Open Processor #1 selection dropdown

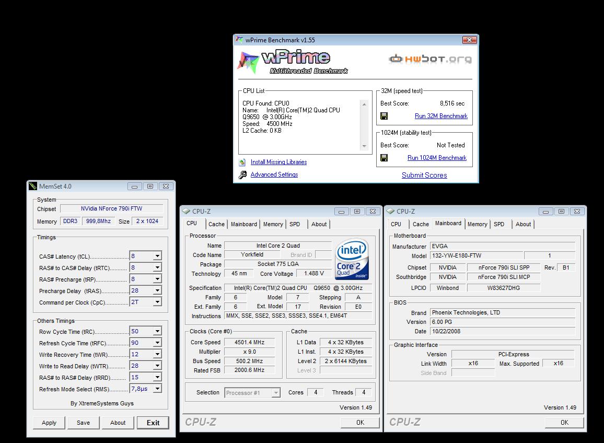click(276, 393)
